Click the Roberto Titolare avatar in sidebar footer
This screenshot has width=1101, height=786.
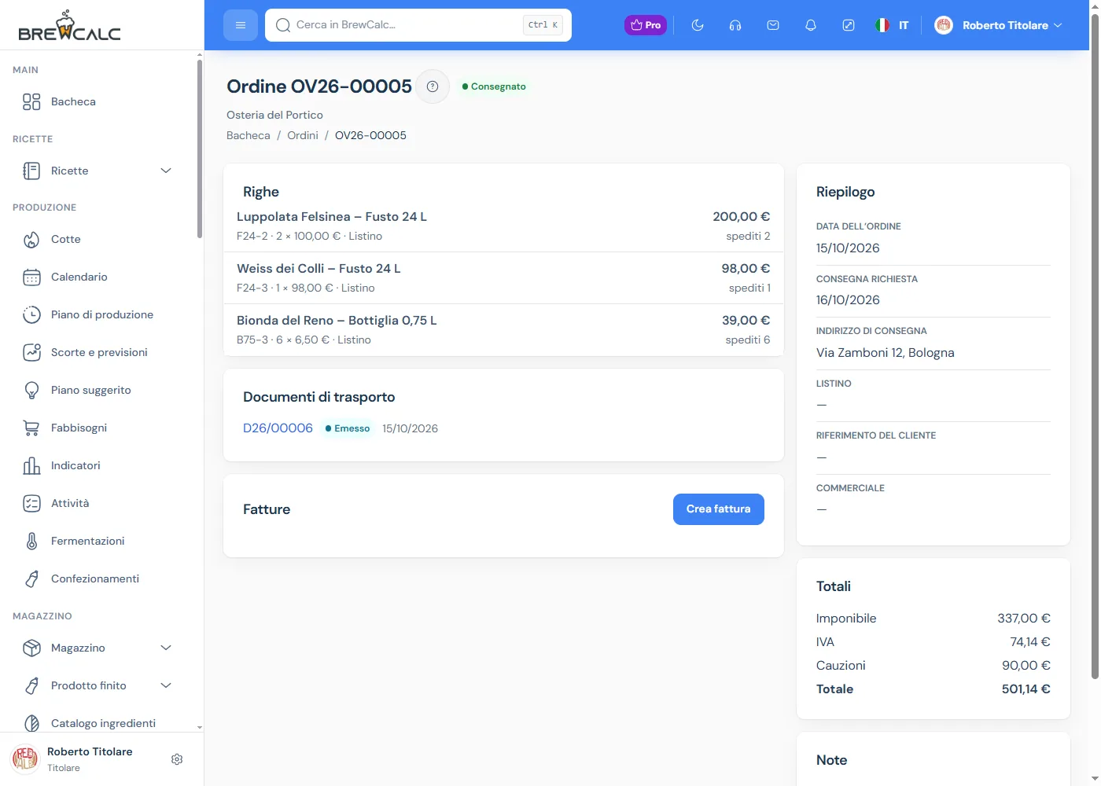click(x=24, y=759)
